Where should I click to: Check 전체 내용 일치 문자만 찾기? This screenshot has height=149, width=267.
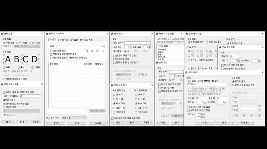[51, 54]
